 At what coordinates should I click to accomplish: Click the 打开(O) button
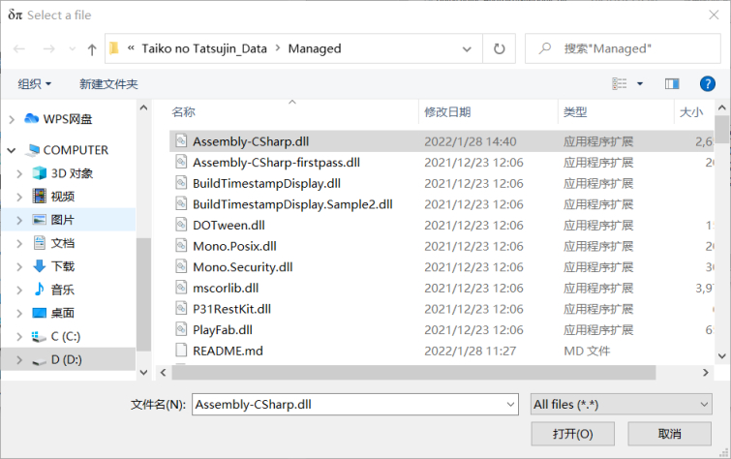click(572, 434)
